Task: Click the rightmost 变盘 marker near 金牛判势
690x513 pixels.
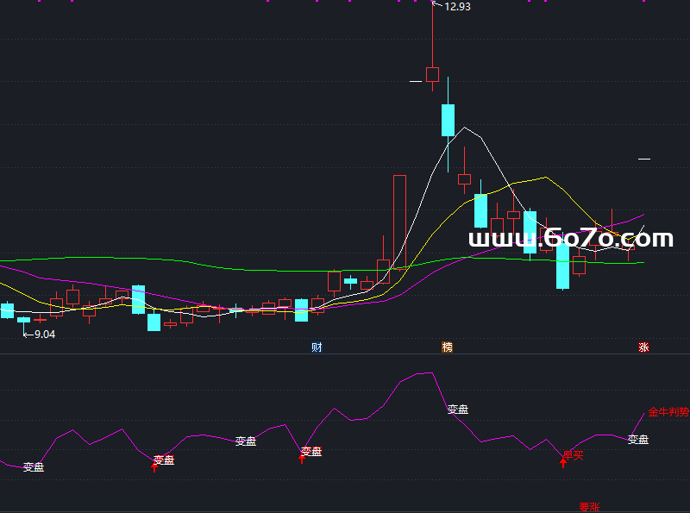Action: (637, 440)
